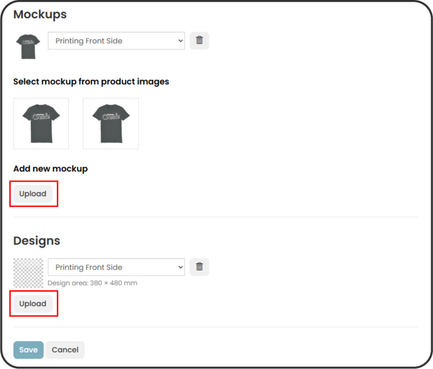Screen dimensions: 433x369
Task: Click the Select mockup from product images label
Action: [91, 81]
